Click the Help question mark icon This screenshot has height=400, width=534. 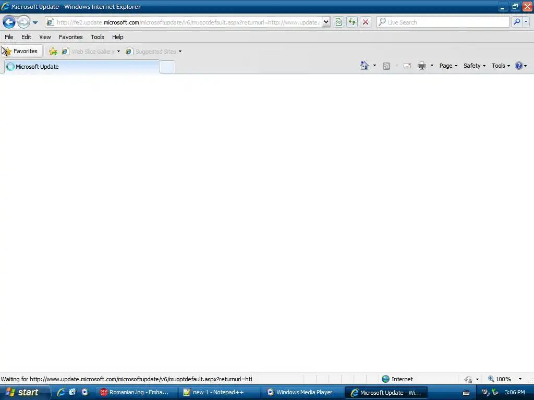click(519, 66)
